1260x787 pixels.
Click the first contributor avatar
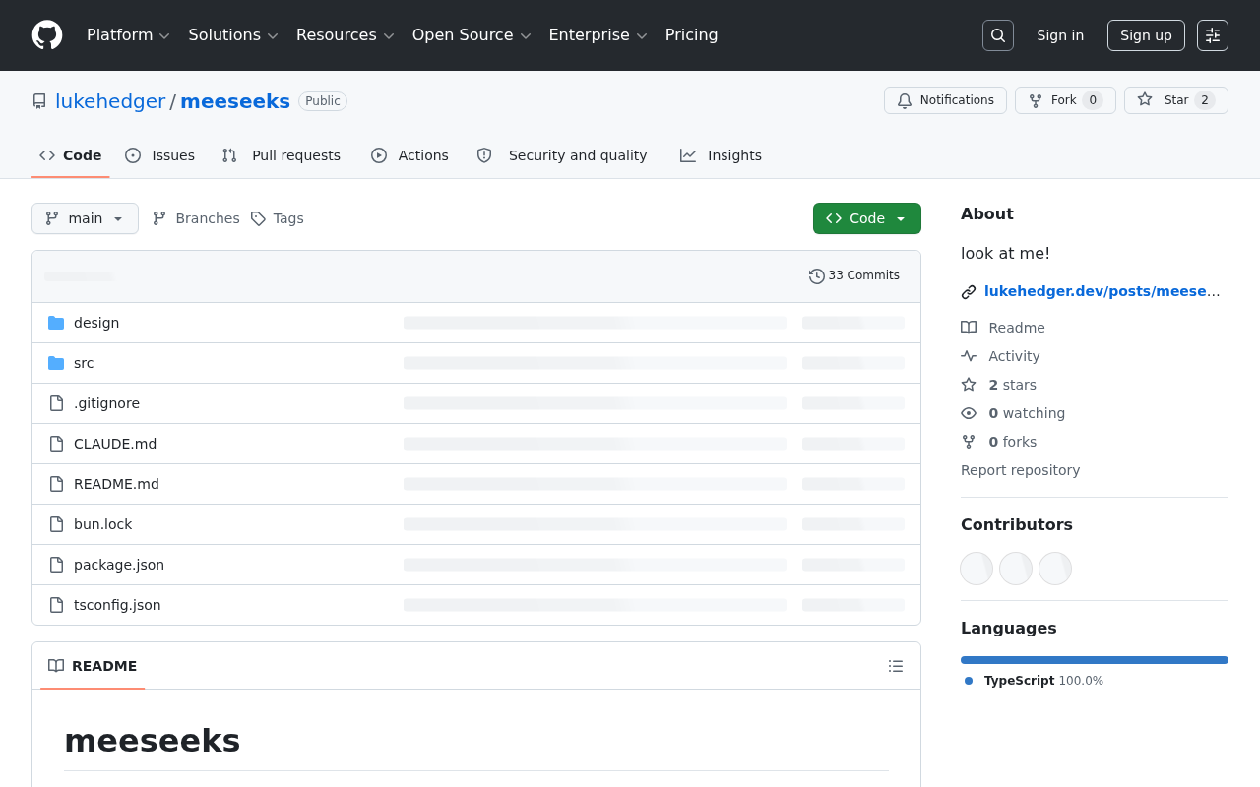(976, 569)
